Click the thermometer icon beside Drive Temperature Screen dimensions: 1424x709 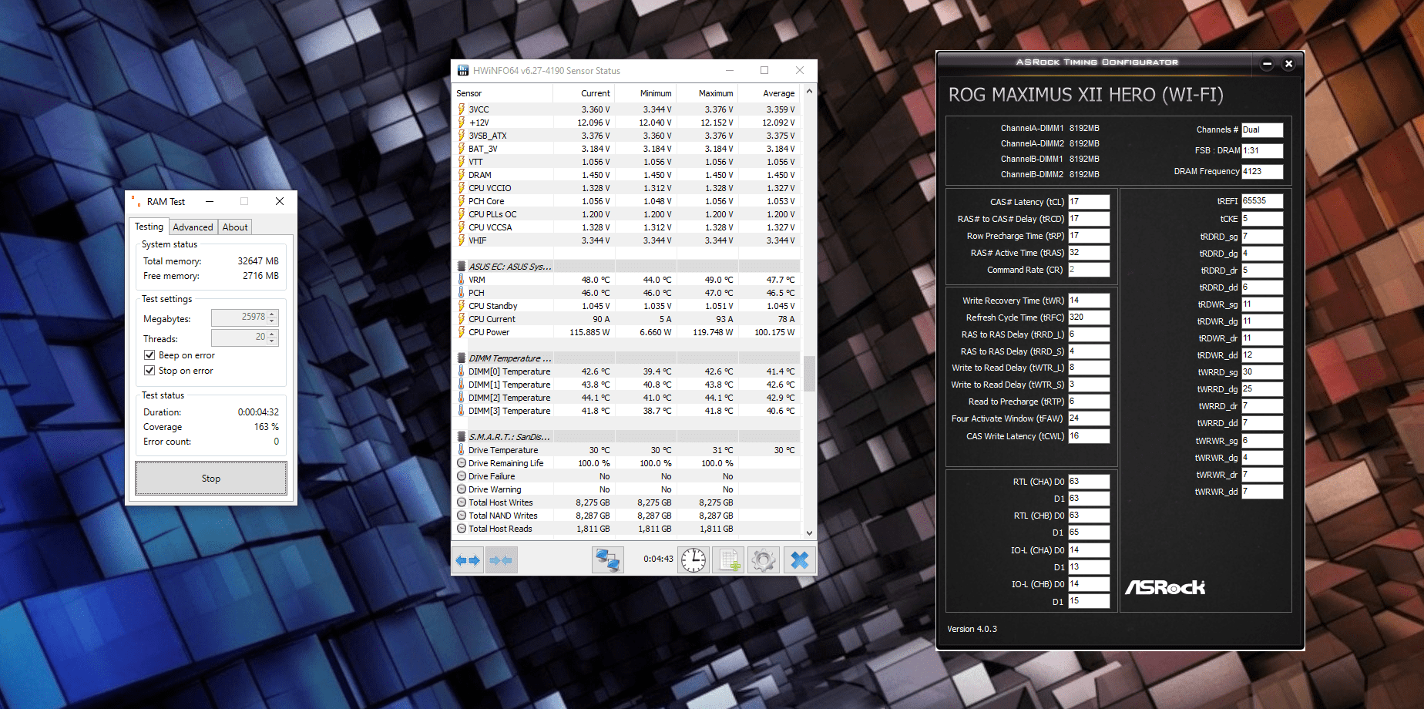462,450
